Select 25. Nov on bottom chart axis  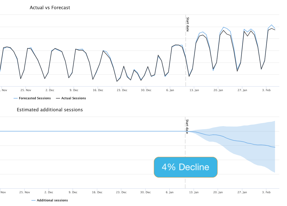(25, 192)
